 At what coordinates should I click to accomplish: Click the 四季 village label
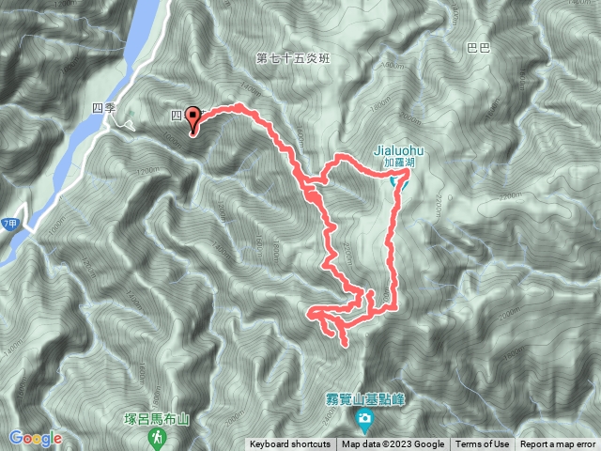click(x=103, y=108)
